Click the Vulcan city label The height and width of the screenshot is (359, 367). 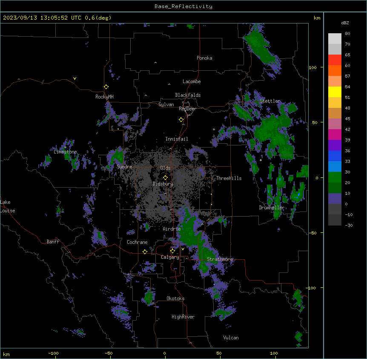coord(231,338)
